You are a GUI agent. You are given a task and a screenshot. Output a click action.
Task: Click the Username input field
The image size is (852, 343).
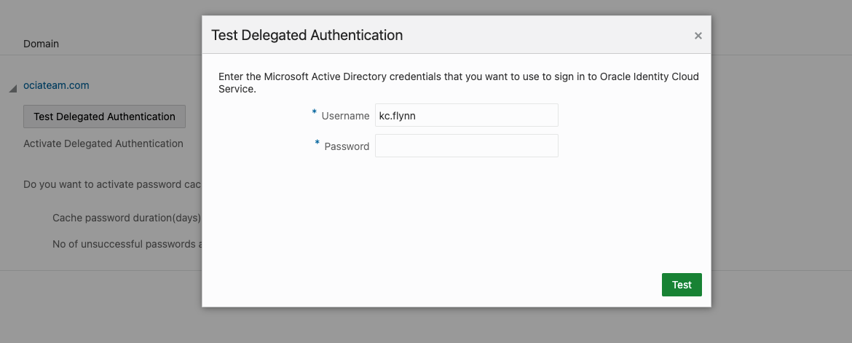tap(466, 115)
